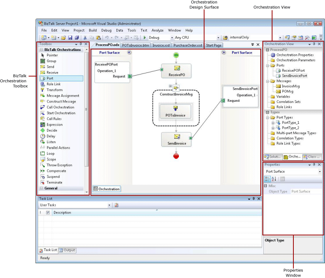325x278 pixels.
Task: Select the Loop shape
Action: point(61,153)
